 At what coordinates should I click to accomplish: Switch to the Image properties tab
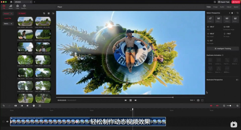click(x=215, y=7)
